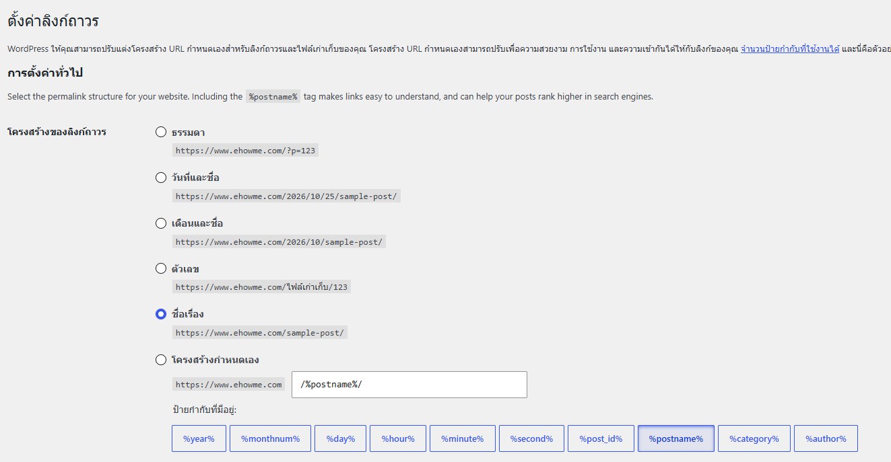Select the ชื่อเรื่อง radio button
Screen dimensions: 891x462
[160, 314]
